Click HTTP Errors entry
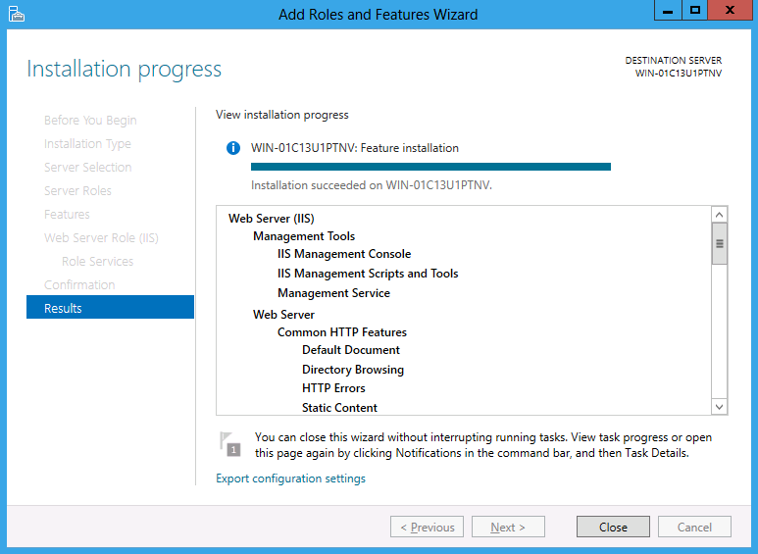 333,388
